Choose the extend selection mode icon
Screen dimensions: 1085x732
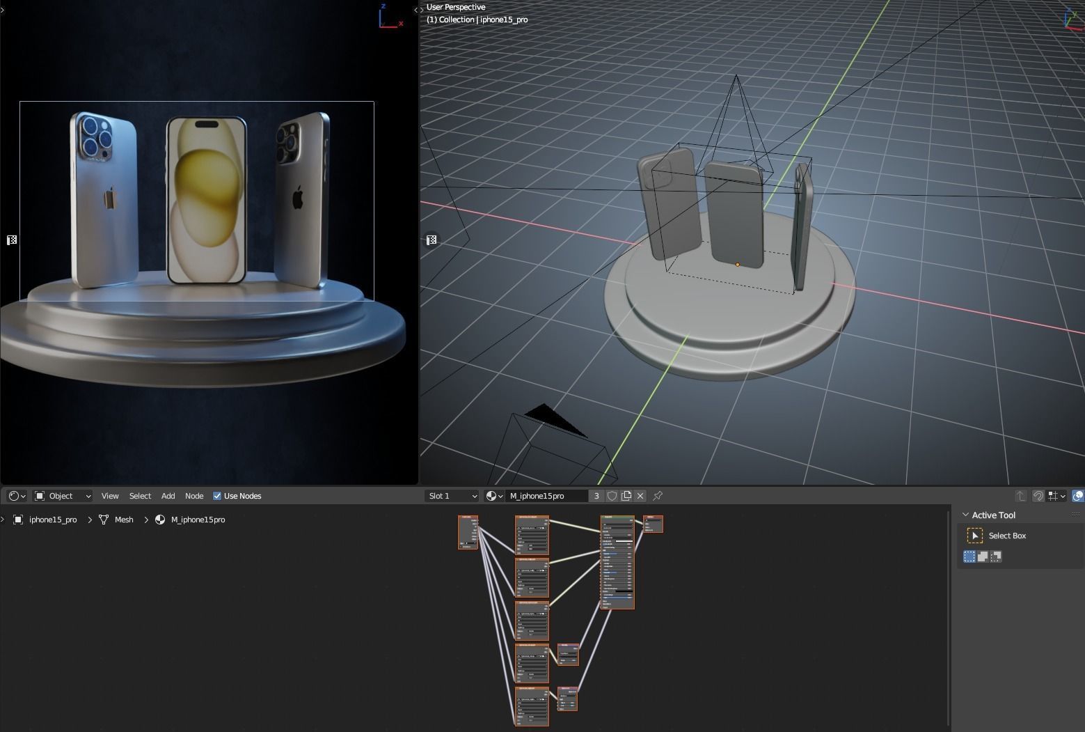click(x=983, y=556)
